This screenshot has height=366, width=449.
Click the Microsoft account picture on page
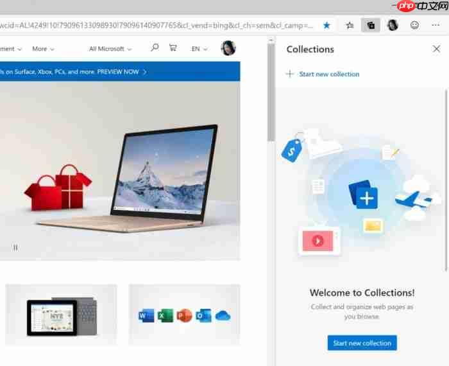pyautogui.click(x=228, y=48)
